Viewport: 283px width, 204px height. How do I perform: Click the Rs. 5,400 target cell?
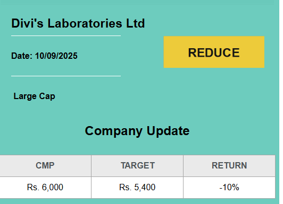point(137,188)
